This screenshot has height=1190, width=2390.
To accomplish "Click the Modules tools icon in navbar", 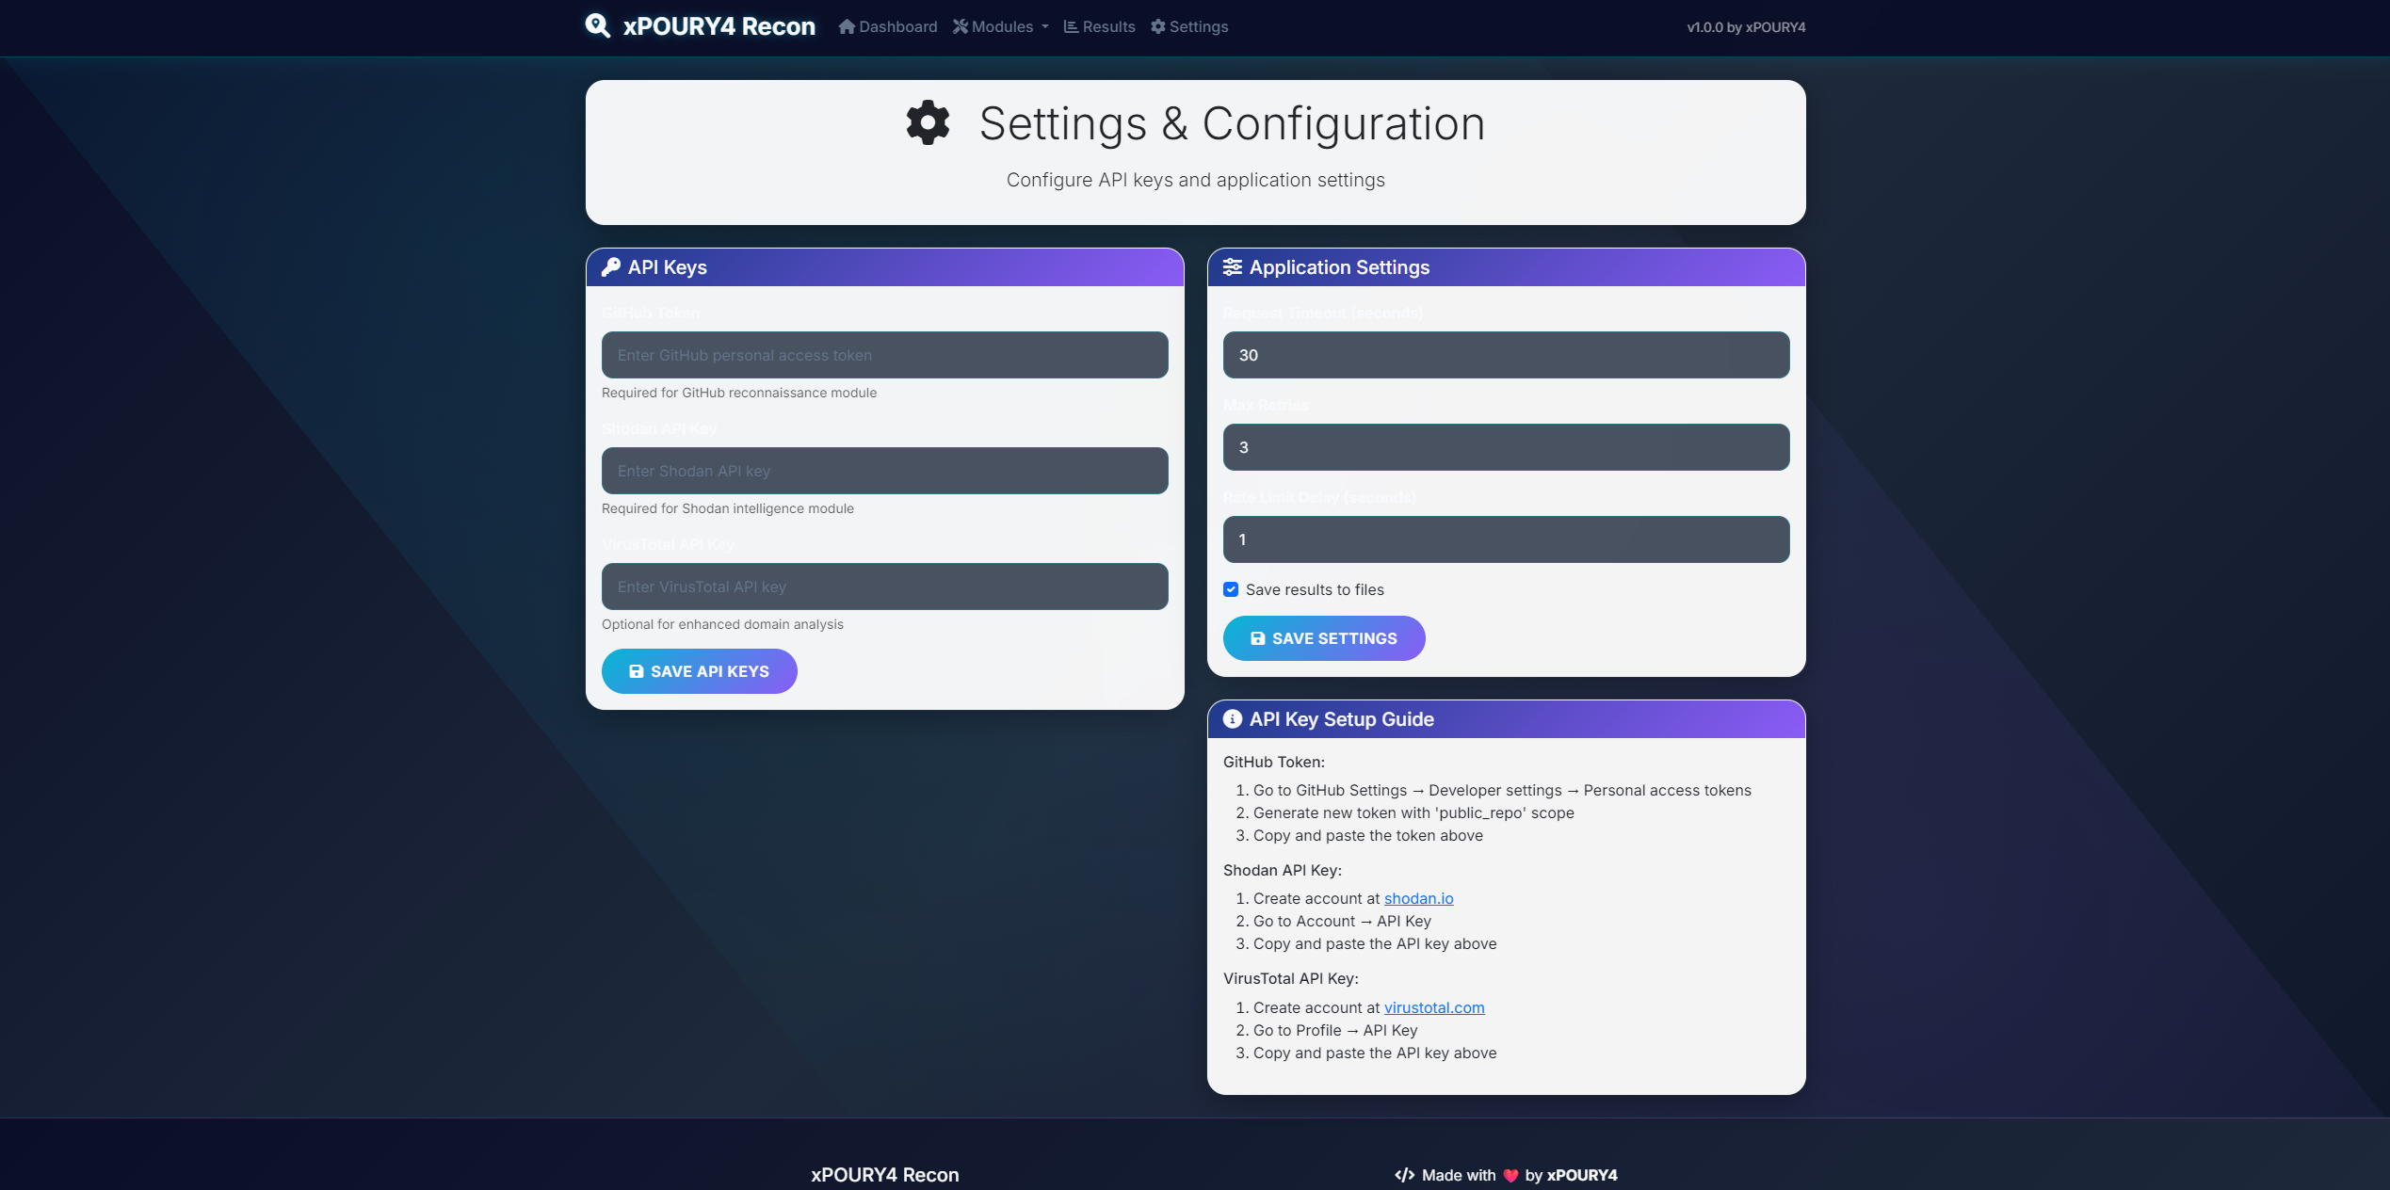I will [960, 26].
